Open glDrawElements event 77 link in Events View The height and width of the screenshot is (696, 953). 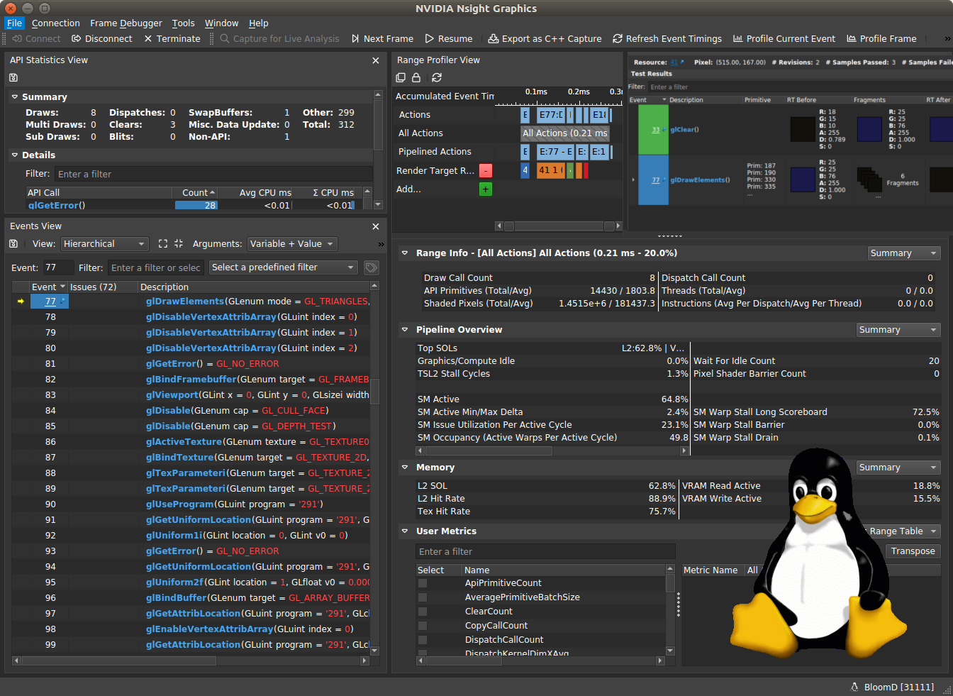[50, 302]
